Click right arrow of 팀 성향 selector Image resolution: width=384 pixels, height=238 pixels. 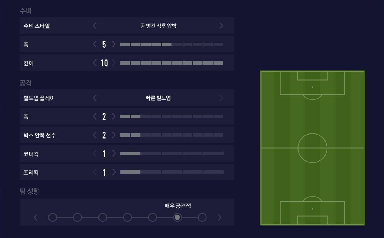click(x=219, y=217)
